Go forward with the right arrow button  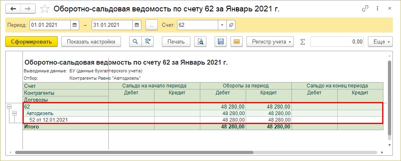pos(28,9)
